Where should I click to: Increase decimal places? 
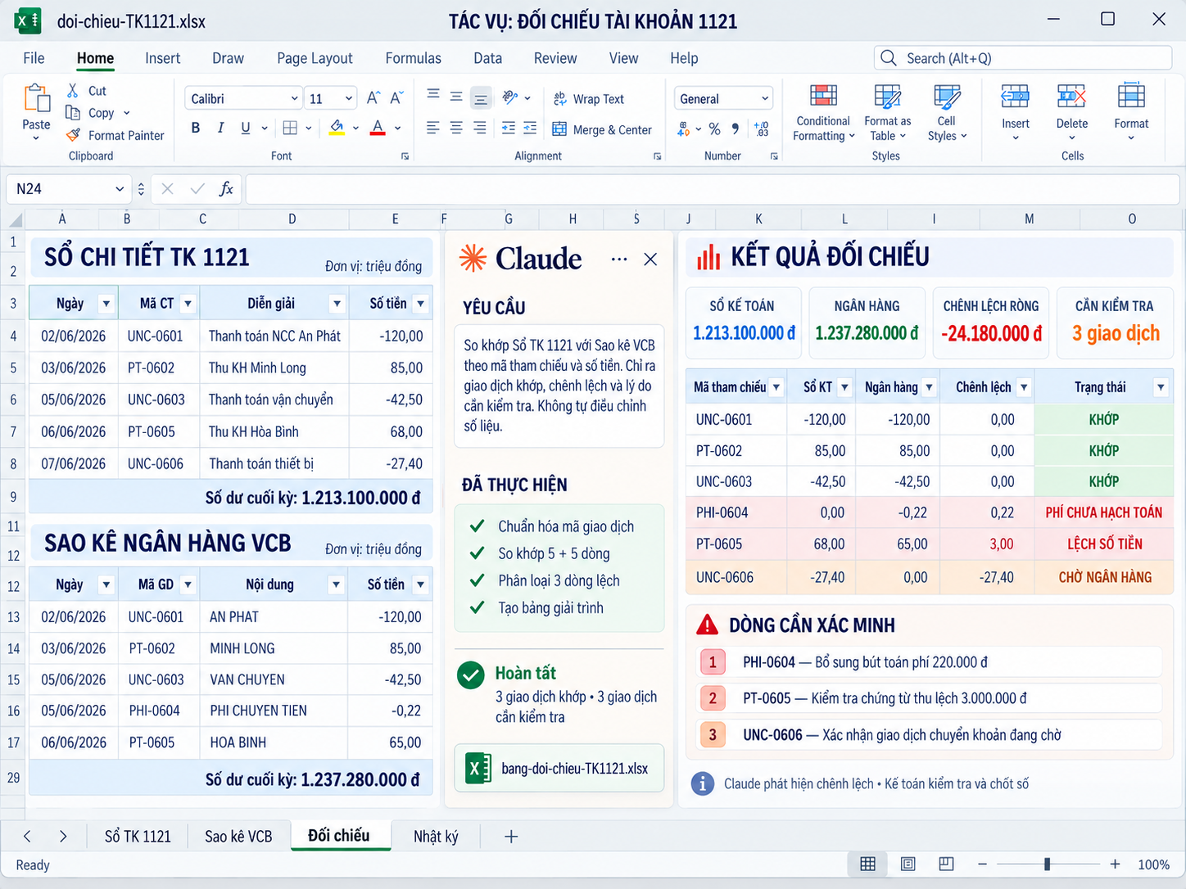762,129
